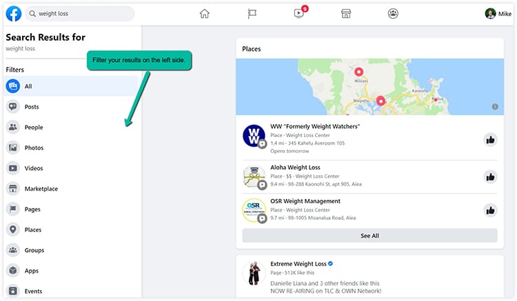Select the Groups filter
517x301 pixels.
(x=71, y=250)
